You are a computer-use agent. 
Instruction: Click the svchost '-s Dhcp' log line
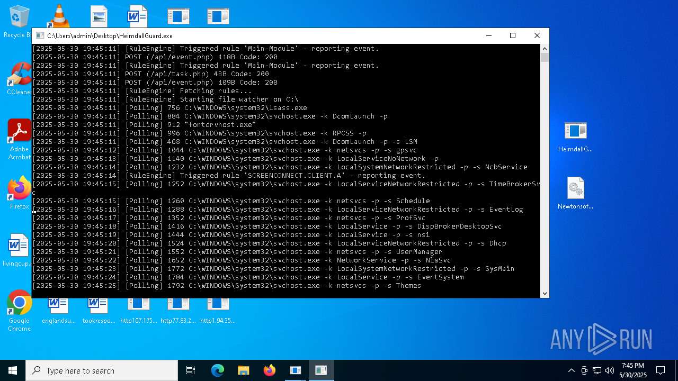(x=269, y=243)
